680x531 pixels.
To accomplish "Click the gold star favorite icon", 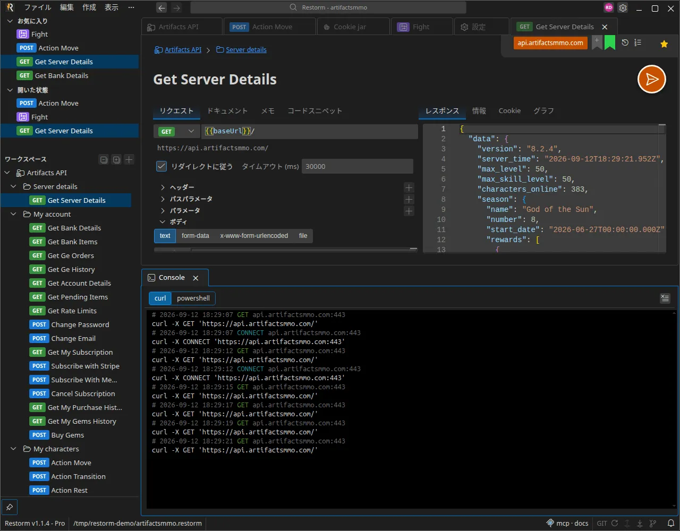I will coord(664,44).
